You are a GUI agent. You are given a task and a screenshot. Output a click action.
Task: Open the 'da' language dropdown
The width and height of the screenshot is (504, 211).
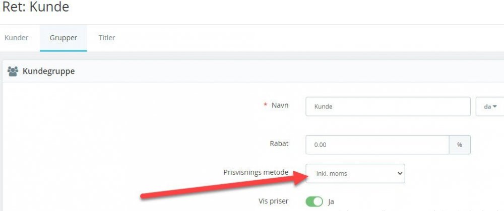[490, 107]
